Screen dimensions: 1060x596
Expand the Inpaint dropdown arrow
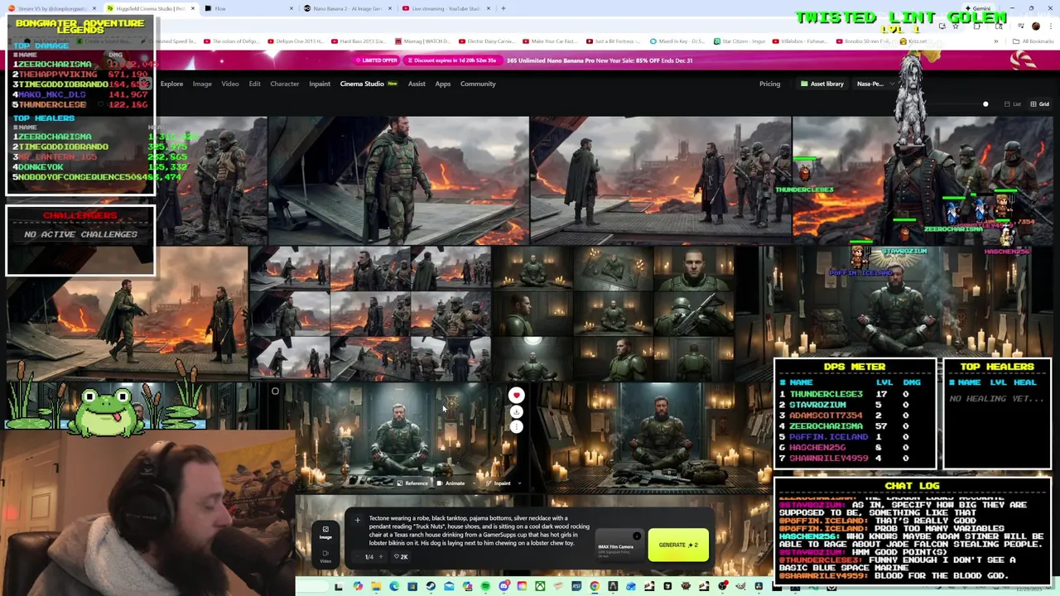pyautogui.click(x=519, y=483)
